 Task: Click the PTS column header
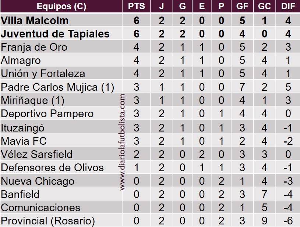pyautogui.click(x=136, y=6)
